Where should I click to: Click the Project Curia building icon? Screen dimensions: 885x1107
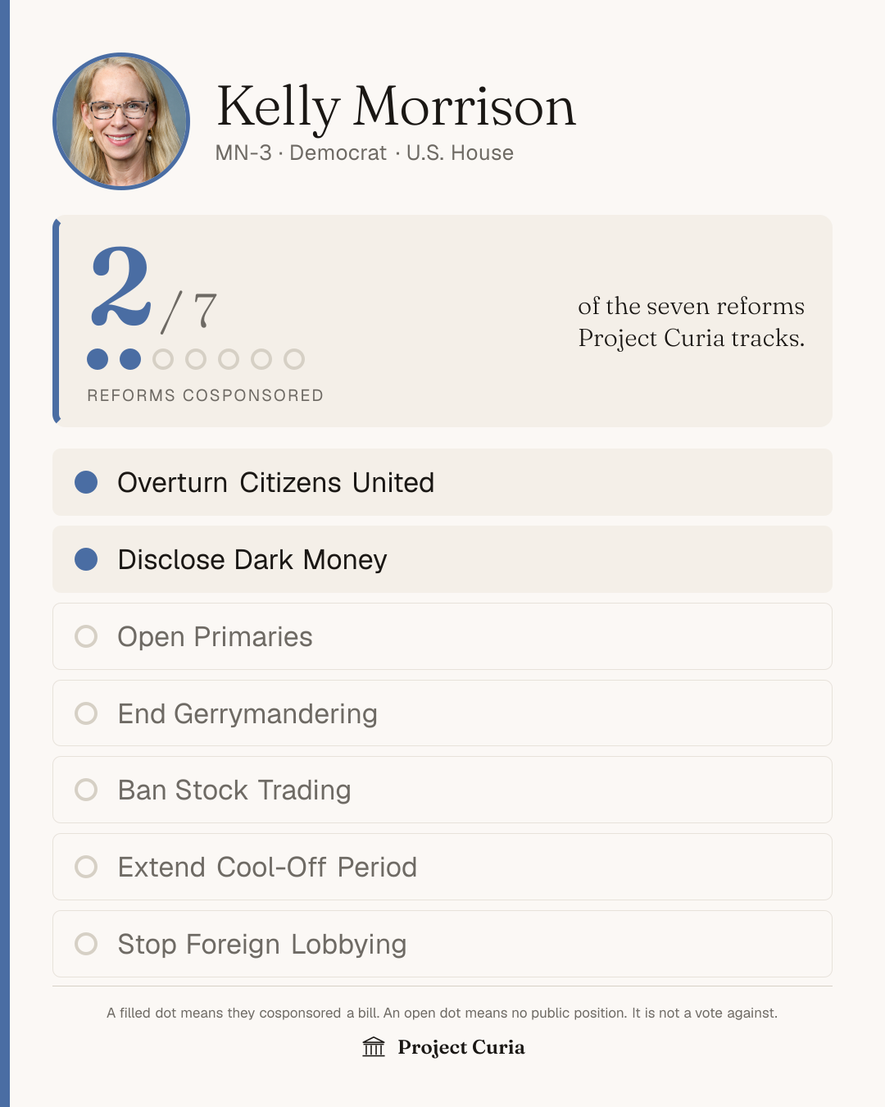pyautogui.click(x=374, y=1047)
